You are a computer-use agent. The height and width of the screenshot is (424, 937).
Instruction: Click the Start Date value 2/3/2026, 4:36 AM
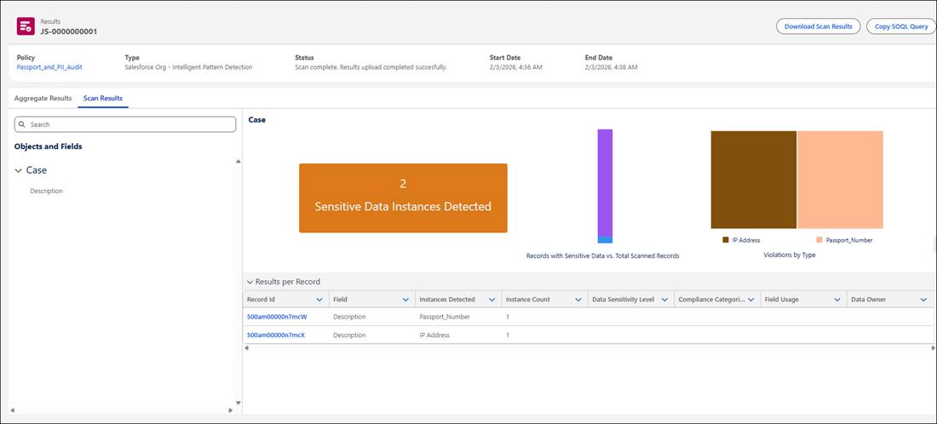click(515, 67)
